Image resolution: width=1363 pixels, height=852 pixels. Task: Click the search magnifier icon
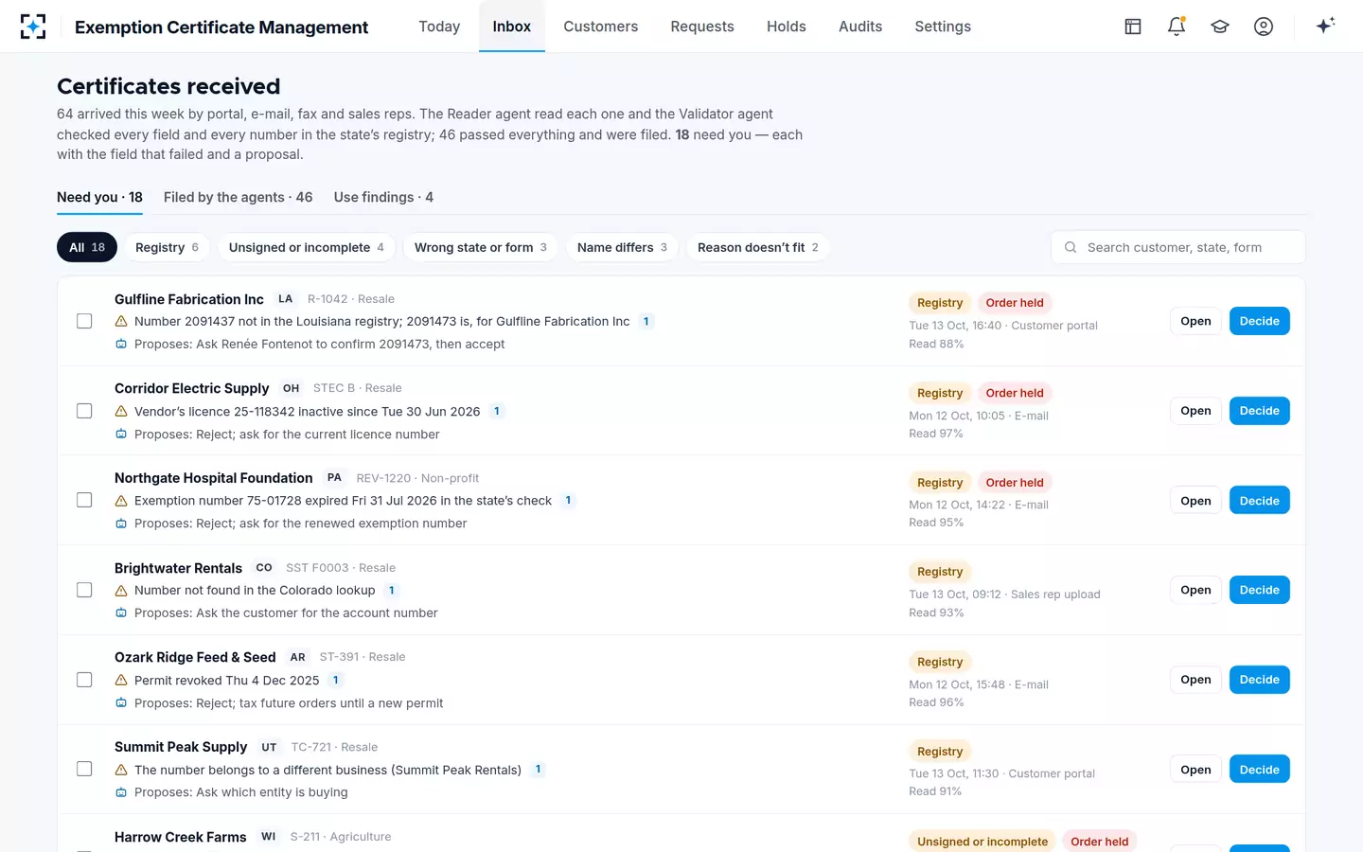[x=1071, y=247]
